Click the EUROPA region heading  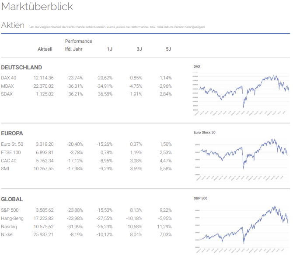[12, 133]
